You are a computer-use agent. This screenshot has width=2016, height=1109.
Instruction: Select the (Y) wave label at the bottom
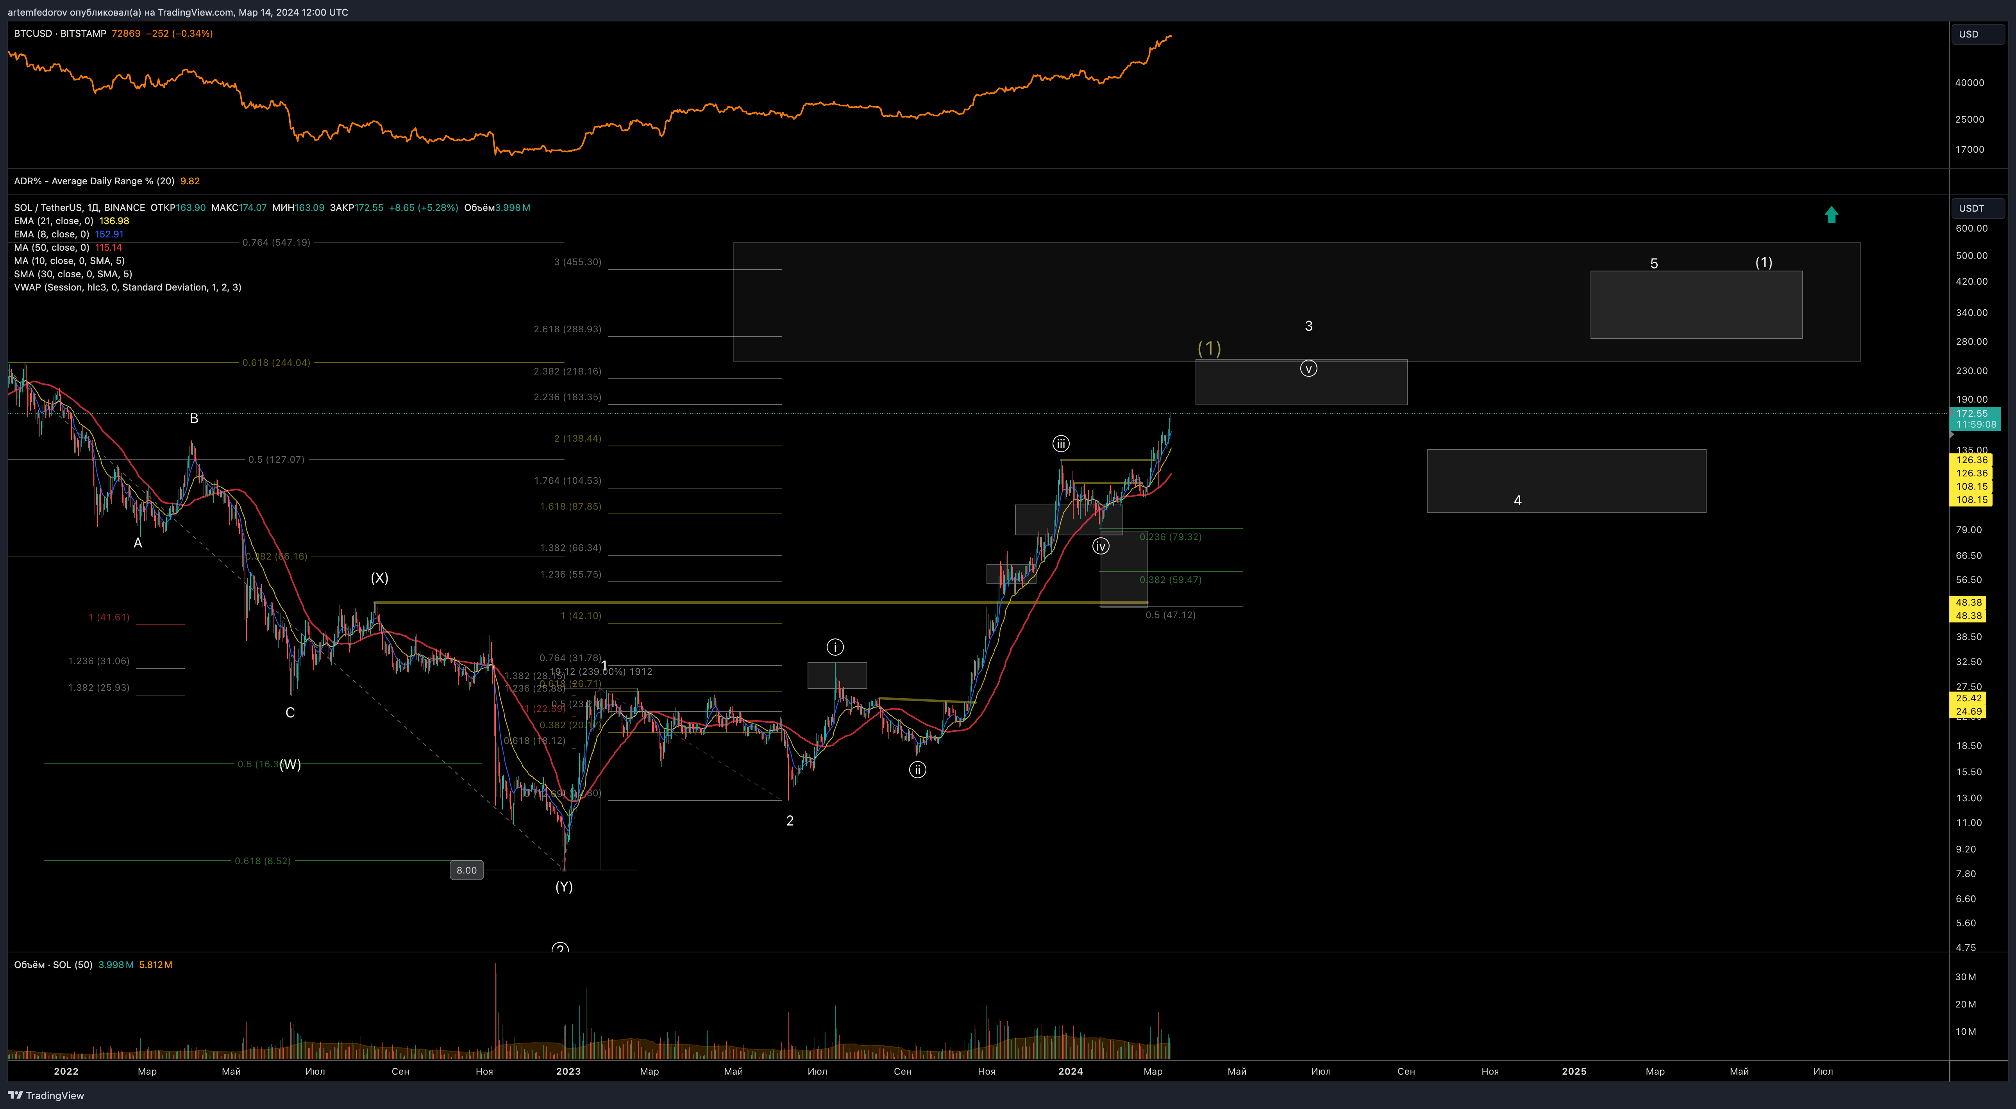click(564, 887)
